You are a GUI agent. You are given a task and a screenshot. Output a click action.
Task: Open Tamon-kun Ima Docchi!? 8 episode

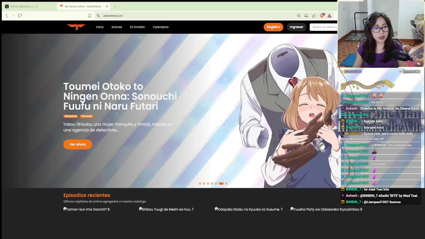pyautogui.click(x=86, y=209)
